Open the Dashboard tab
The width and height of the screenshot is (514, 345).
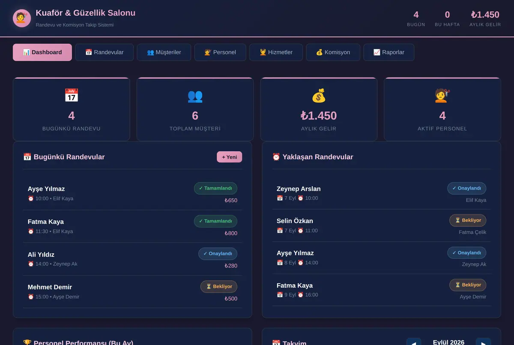(x=42, y=52)
